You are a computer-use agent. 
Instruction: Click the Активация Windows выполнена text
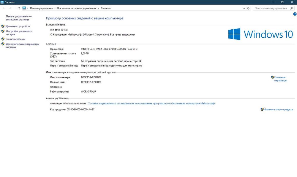click(68, 104)
